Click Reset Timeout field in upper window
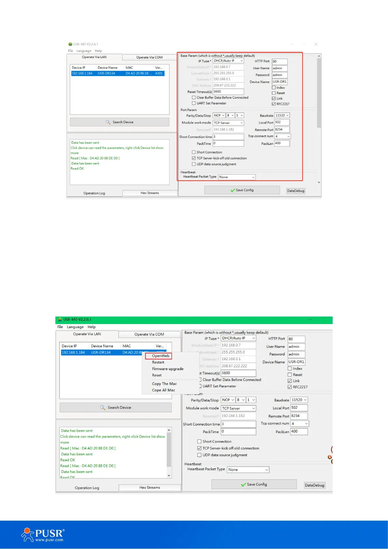The image size is (388, 549). [228, 92]
